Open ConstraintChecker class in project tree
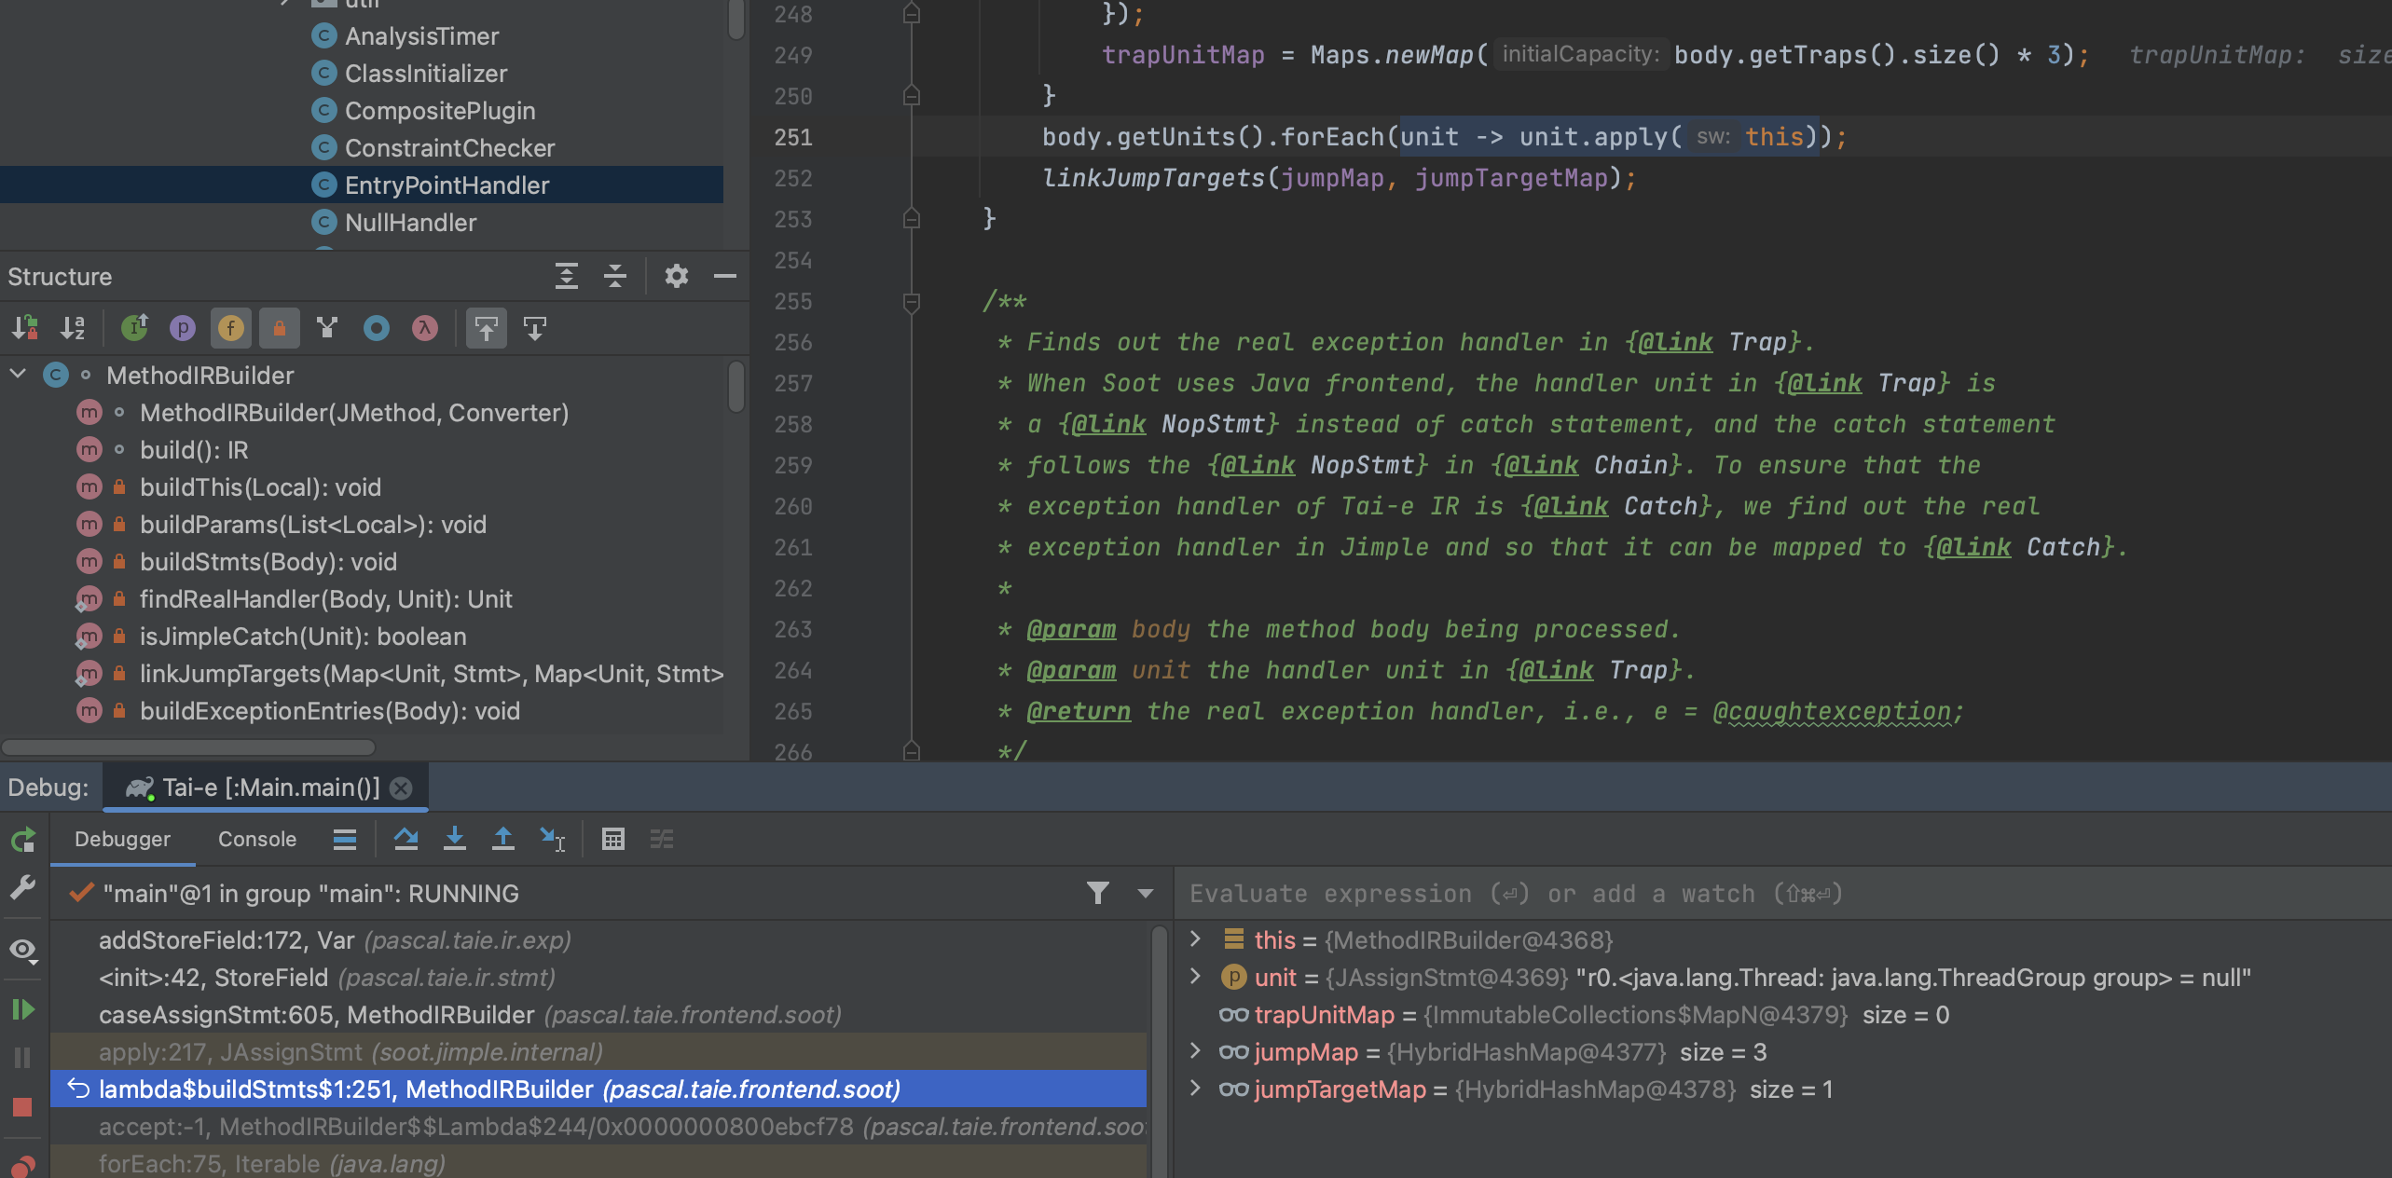The height and width of the screenshot is (1178, 2392). point(449,148)
